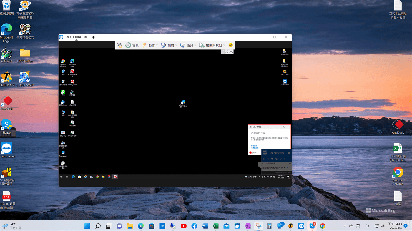Image resolution: width=412 pixels, height=231 pixels.
Task: Click the remote Windows Start button
Action: coord(62,177)
